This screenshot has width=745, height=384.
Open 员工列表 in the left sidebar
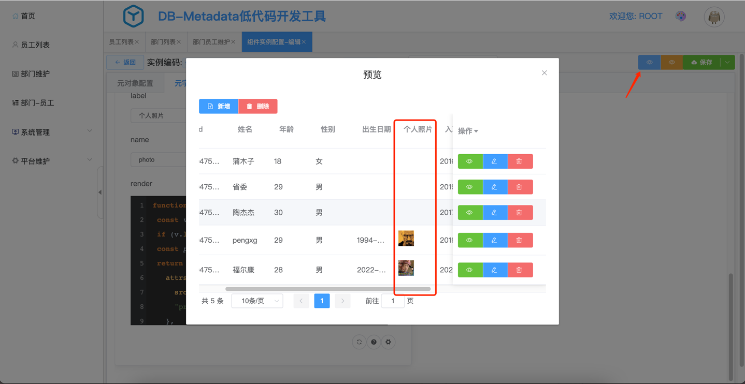pos(35,45)
